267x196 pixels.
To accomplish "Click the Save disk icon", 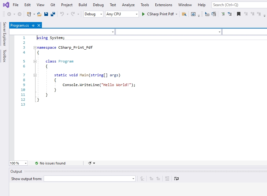I will tap(46, 14).
